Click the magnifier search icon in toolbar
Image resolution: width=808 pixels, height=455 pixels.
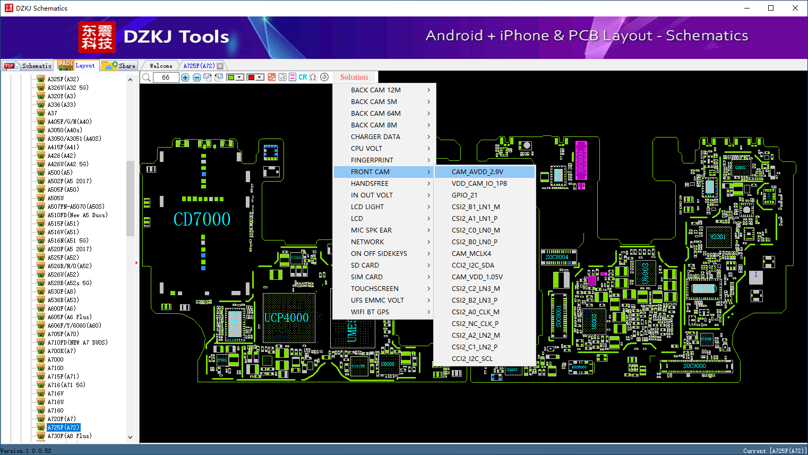(147, 78)
